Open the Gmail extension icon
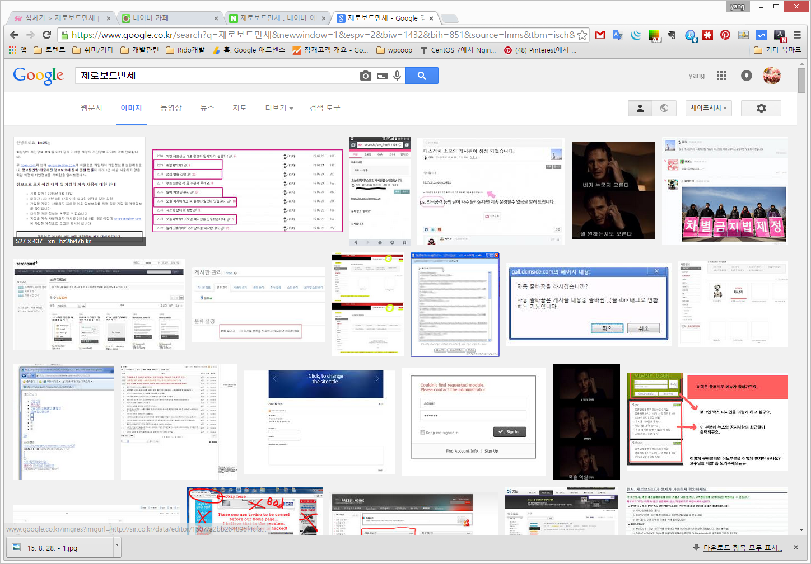811x564 pixels. 600,35
